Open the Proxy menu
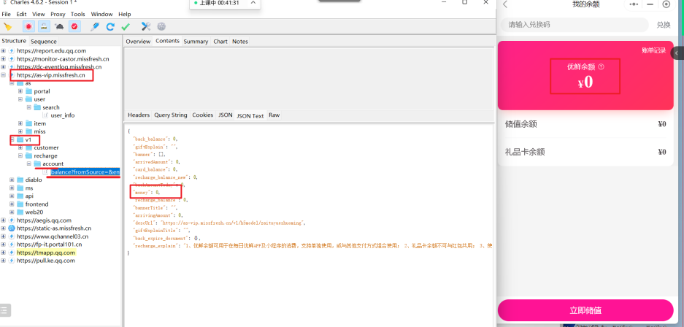The height and width of the screenshot is (327, 684). pos(58,14)
